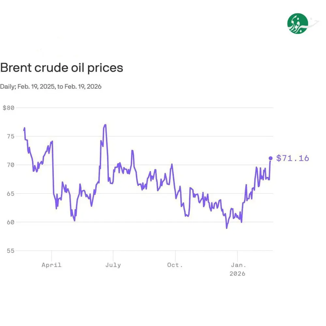
Task: Click the "Brent crude oil prices" chart title
Action: 62,68
